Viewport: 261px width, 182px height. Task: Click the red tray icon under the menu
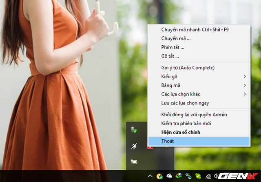[x=150, y=147]
